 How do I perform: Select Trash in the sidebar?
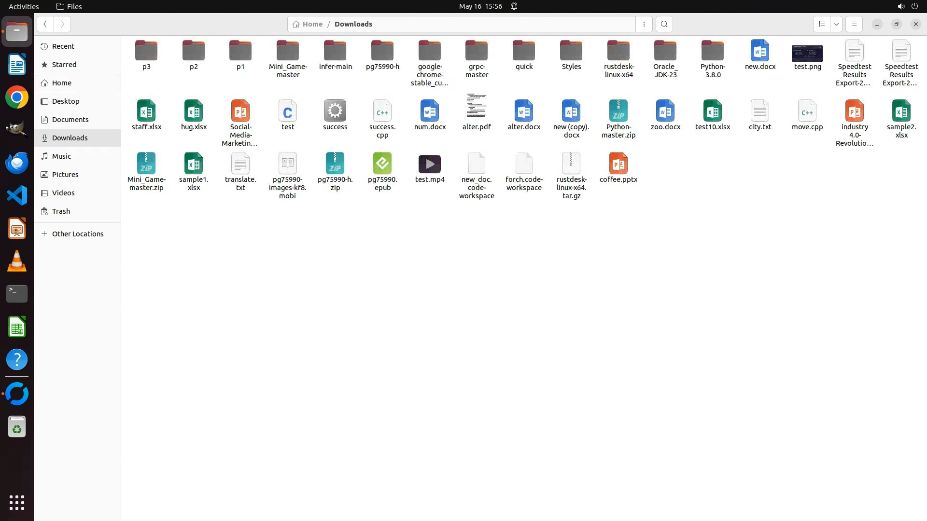[x=61, y=211]
